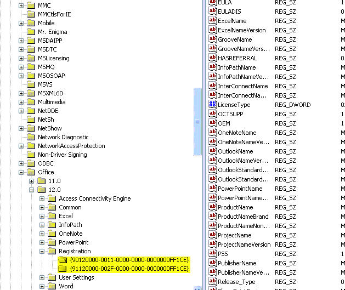Click the string icon beside OutlookName
The width and height of the screenshot is (345, 290).
[x=213, y=151]
